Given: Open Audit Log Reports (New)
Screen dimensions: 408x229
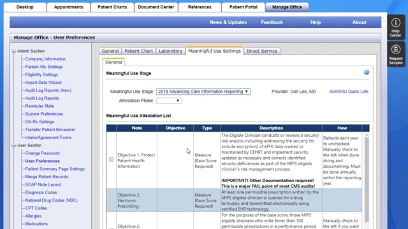Looking at the screenshot, I should [48, 90].
